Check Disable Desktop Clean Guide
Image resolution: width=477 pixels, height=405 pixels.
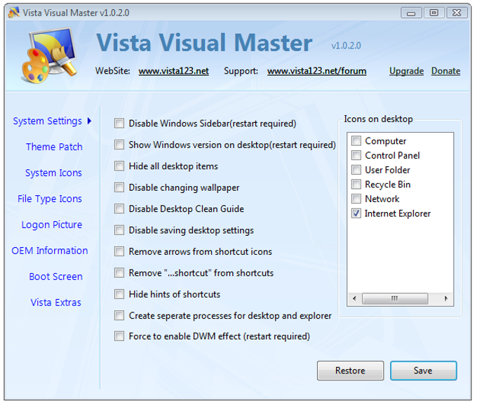pos(119,208)
